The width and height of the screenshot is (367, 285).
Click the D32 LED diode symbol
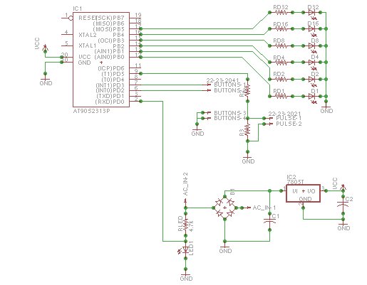tap(312, 14)
